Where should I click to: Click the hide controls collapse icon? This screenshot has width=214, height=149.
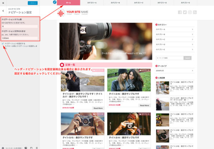[3, 148]
